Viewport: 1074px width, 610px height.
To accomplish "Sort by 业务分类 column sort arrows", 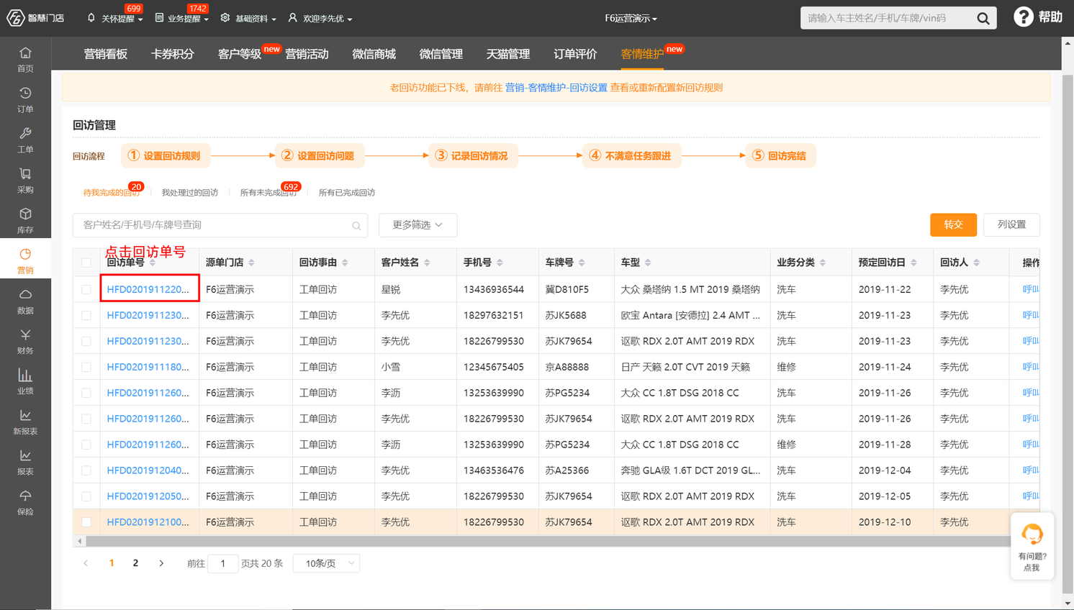I will click(x=823, y=263).
